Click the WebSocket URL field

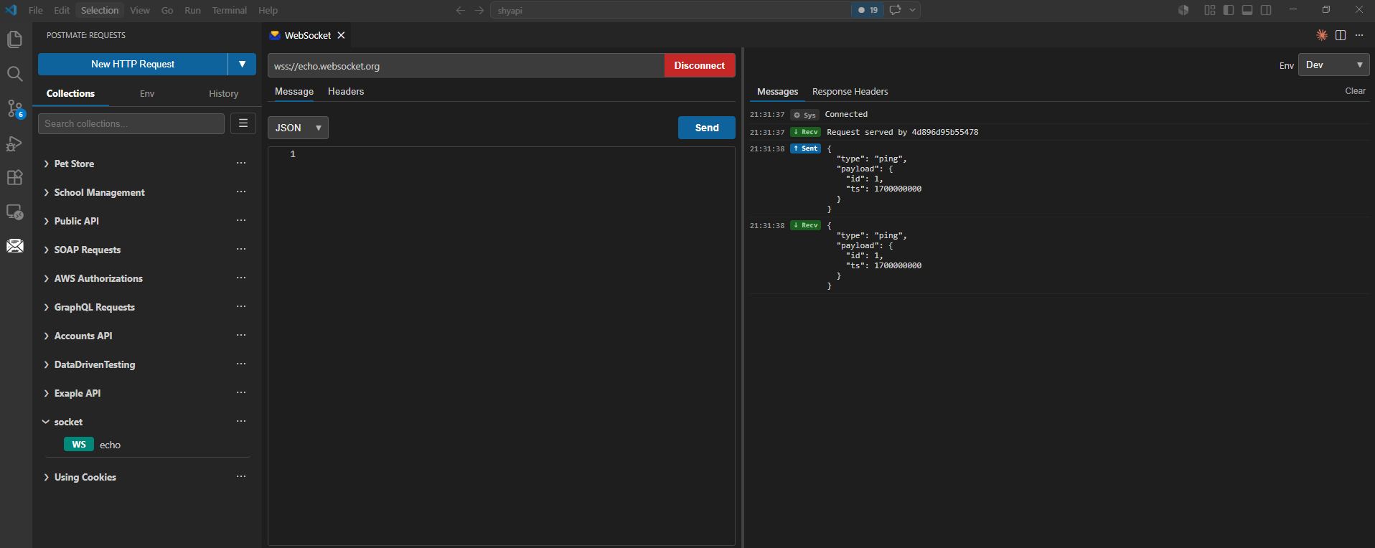(466, 65)
